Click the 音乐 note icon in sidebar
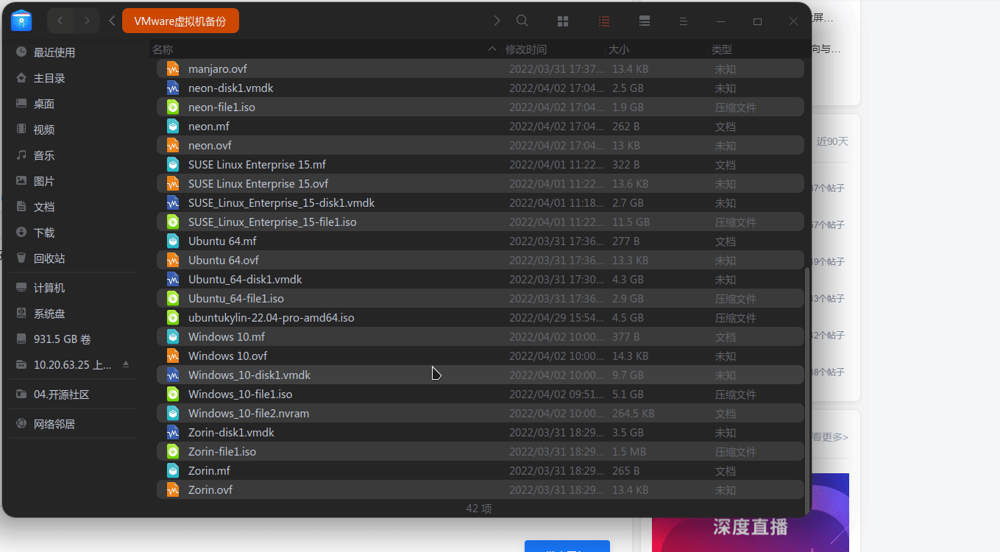This screenshot has width=1000, height=552. coord(21,155)
